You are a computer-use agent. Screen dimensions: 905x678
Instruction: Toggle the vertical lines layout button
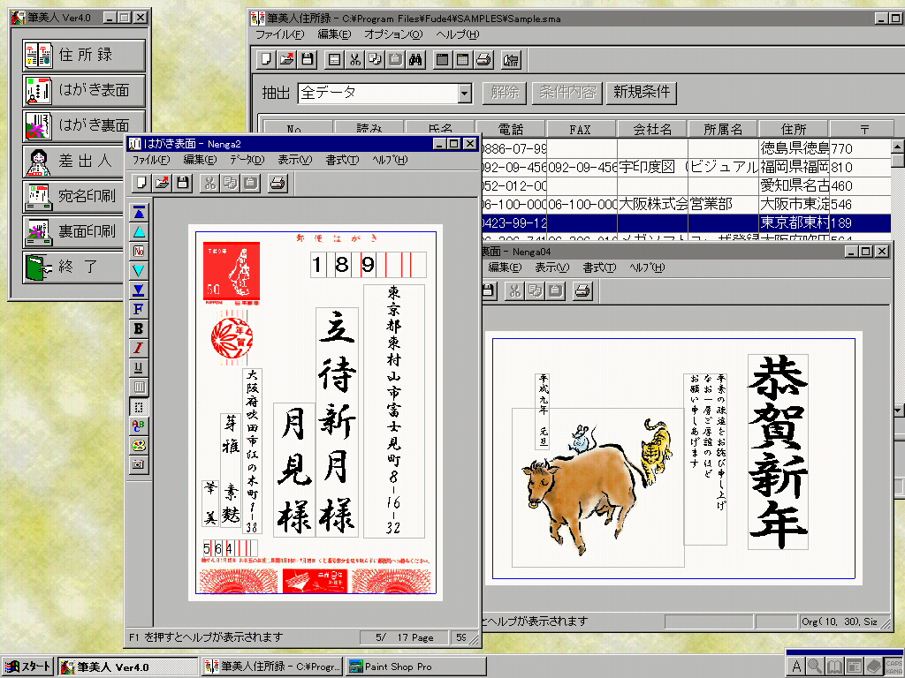click(139, 387)
